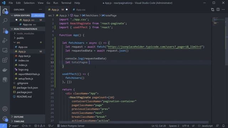Open the Go menu
The height and width of the screenshot is (128, 228).
(x=48, y=3)
